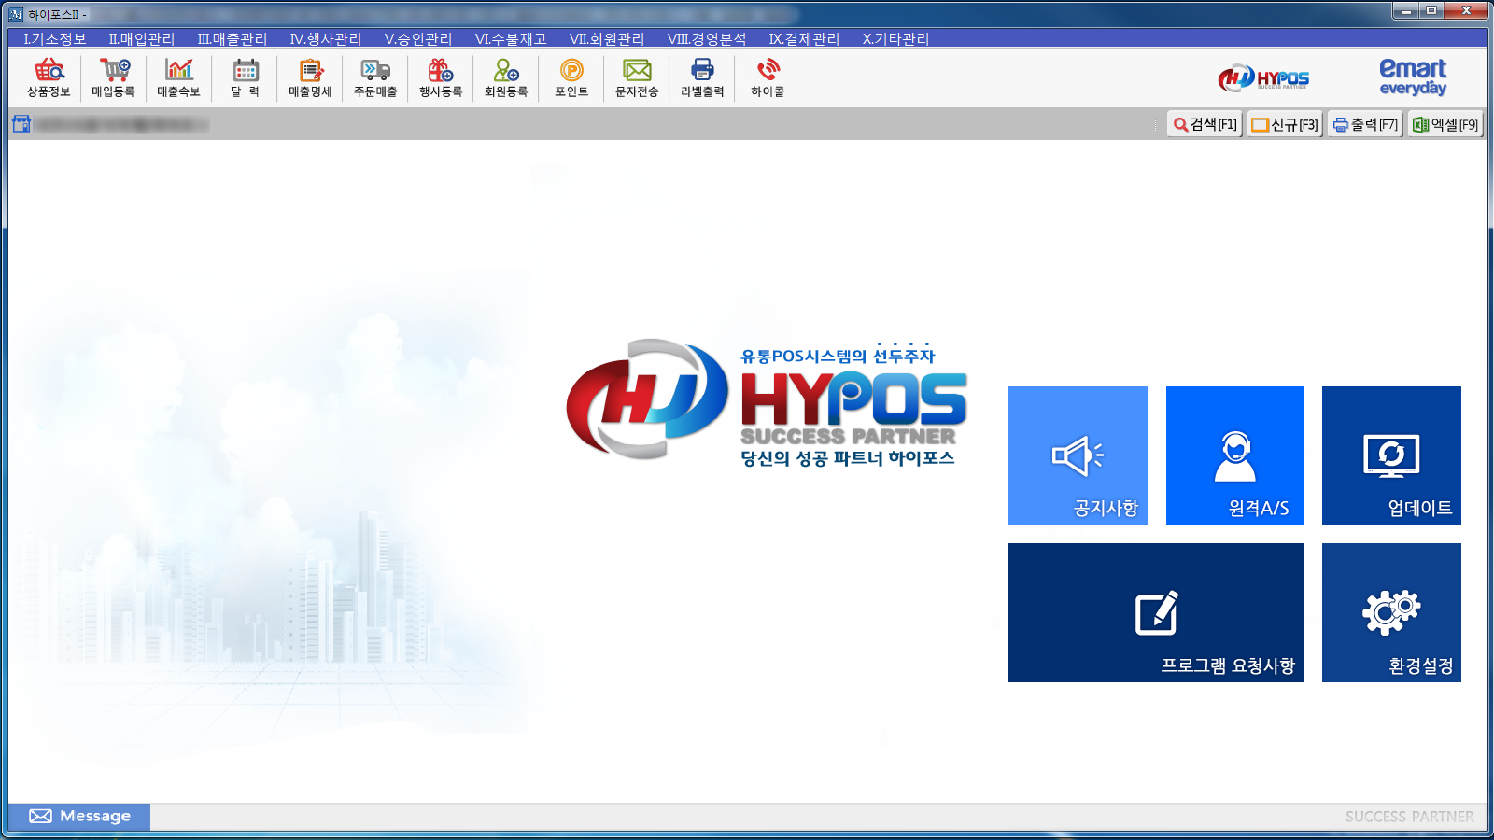Minimize the 하이포스II window
1494x840 pixels.
(1405, 10)
